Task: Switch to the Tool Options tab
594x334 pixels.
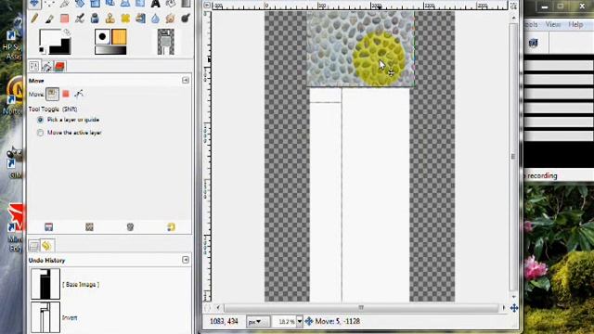Action: tap(33, 66)
